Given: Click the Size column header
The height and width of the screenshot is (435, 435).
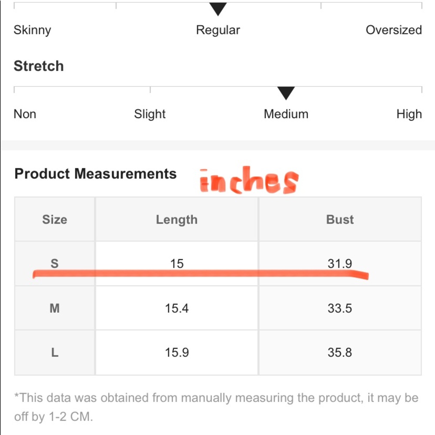Looking at the screenshot, I should pos(55,220).
